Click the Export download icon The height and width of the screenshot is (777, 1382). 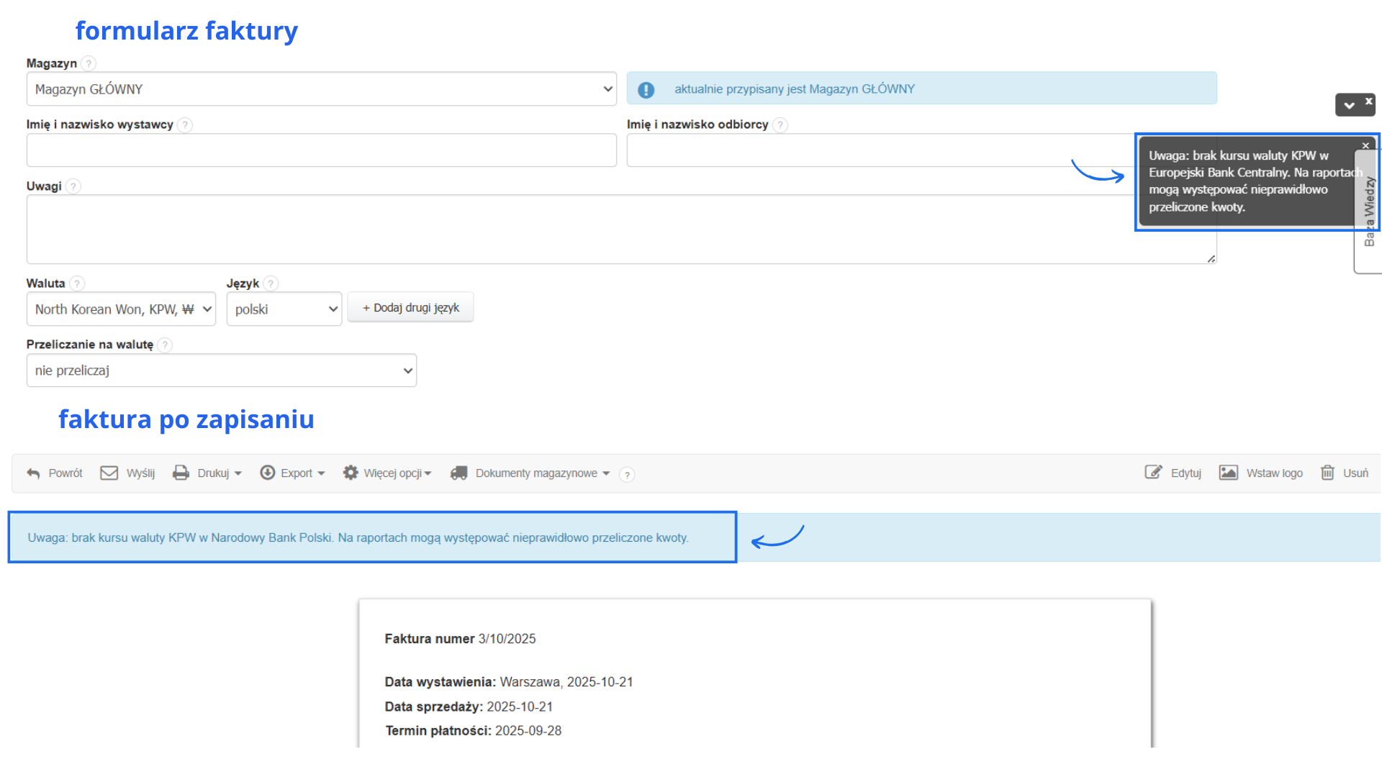pos(267,473)
